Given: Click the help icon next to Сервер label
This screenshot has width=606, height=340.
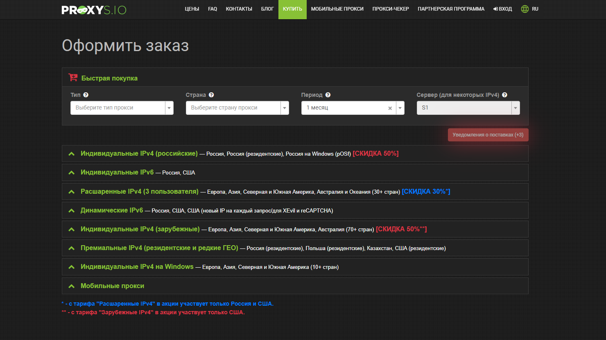Looking at the screenshot, I should pyautogui.click(x=504, y=95).
